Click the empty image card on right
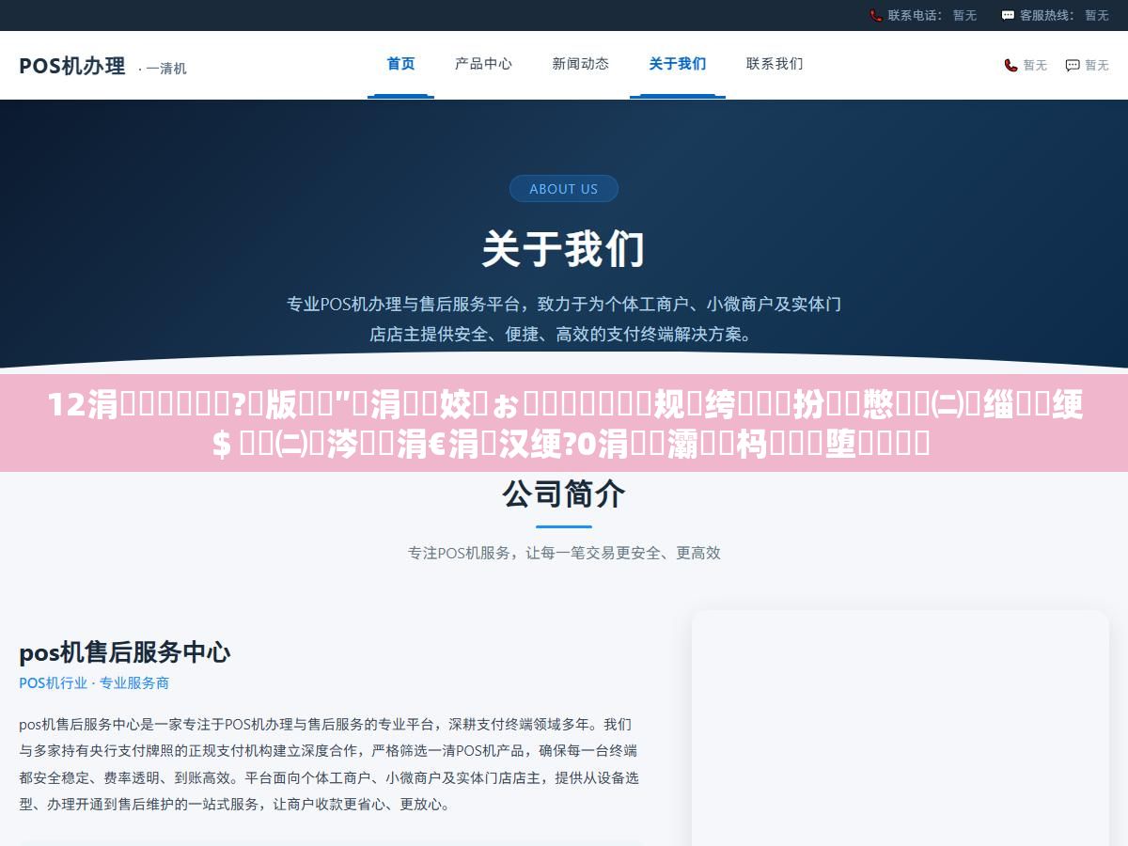1128x846 pixels. click(x=900, y=728)
